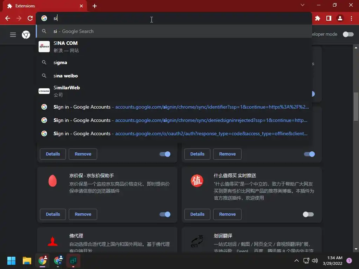
Task: Open Details for 京价保 extension
Action: coord(53,214)
